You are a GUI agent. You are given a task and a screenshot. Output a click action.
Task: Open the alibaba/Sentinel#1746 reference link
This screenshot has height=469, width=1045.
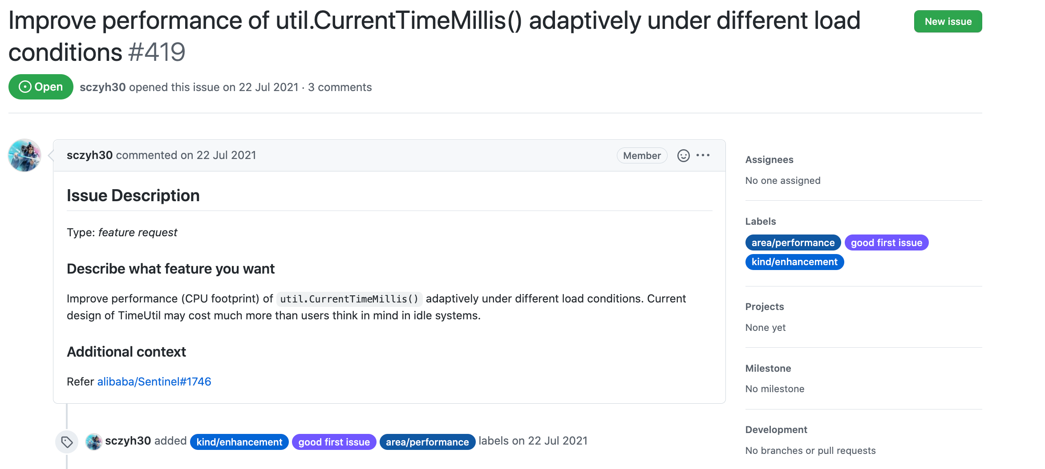pyautogui.click(x=154, y=382)
